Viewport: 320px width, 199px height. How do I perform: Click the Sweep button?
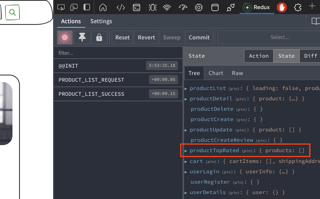172,37
